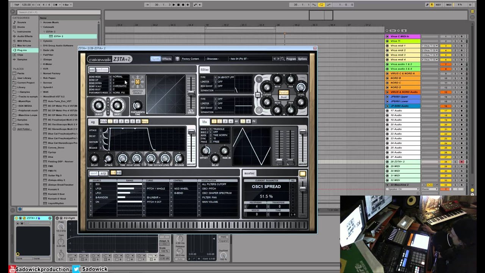Click the Drift knob

[117, 105]
